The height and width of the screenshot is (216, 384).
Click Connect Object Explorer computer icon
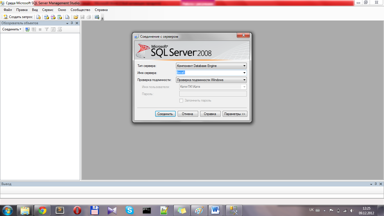point(27,29)
